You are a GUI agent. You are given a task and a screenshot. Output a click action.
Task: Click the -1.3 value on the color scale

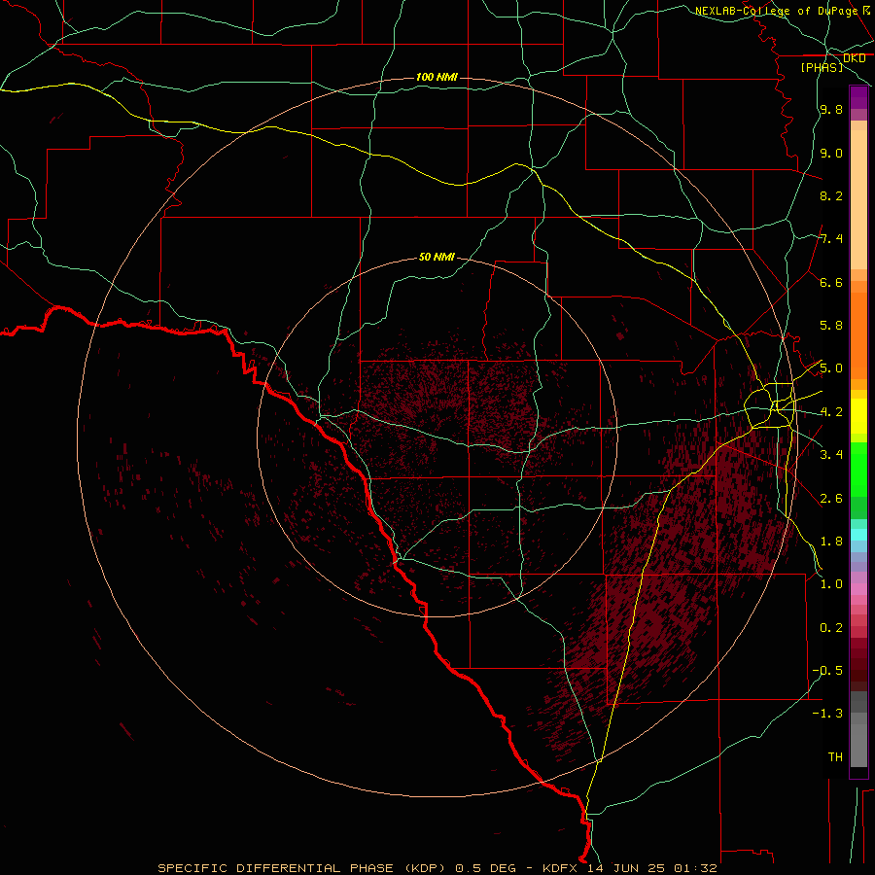pos(827,714)
